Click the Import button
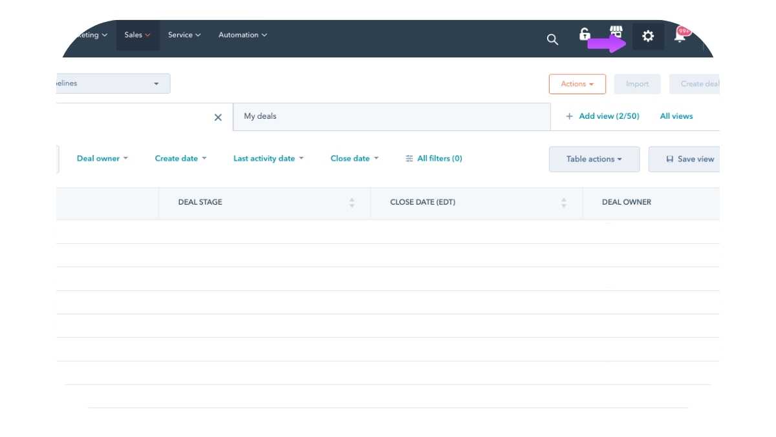 point(637,83)
